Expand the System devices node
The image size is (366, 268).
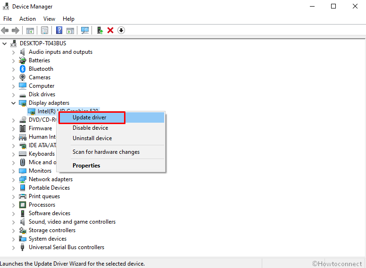click(14, 239)
